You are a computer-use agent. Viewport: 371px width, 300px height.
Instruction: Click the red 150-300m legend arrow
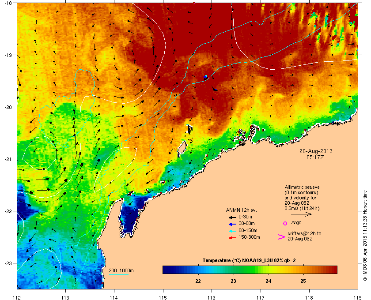[x=233, y=238]
